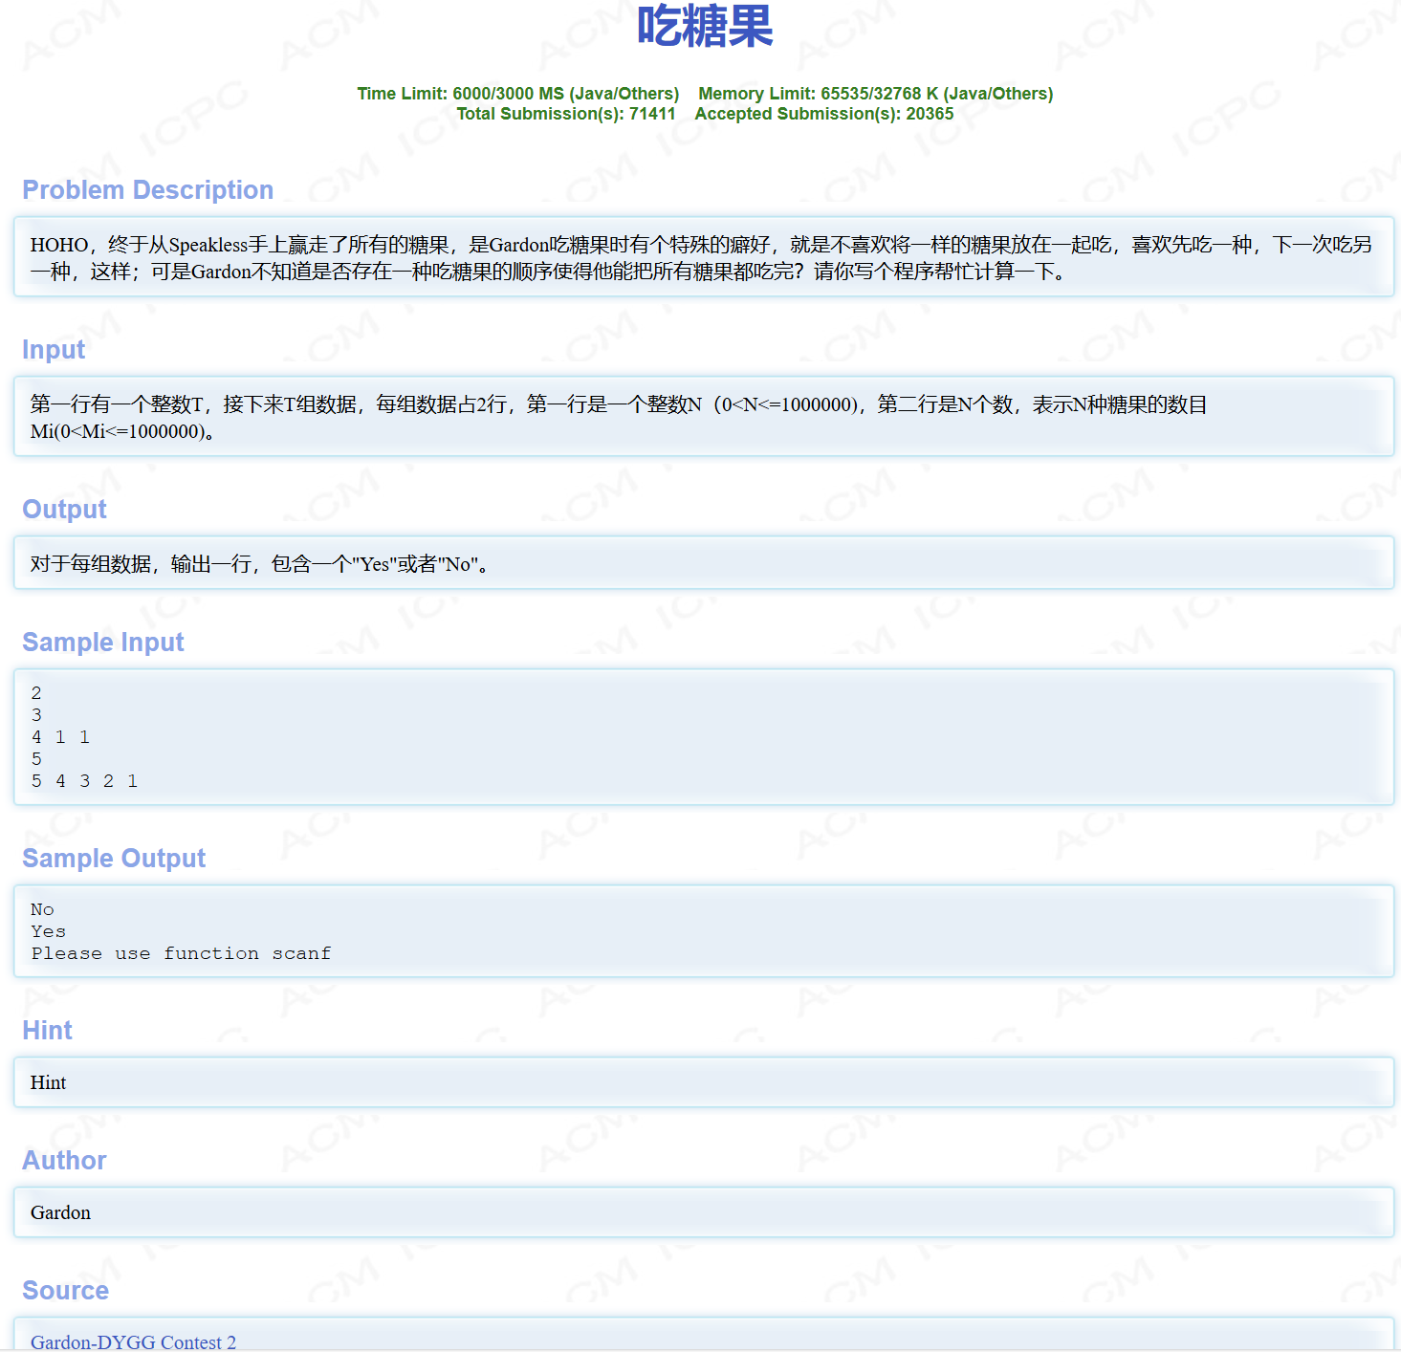Click the 'Please use function scanf' note
The image size is (1401, 1352).
pyautogui.click(x=181, y=953)
